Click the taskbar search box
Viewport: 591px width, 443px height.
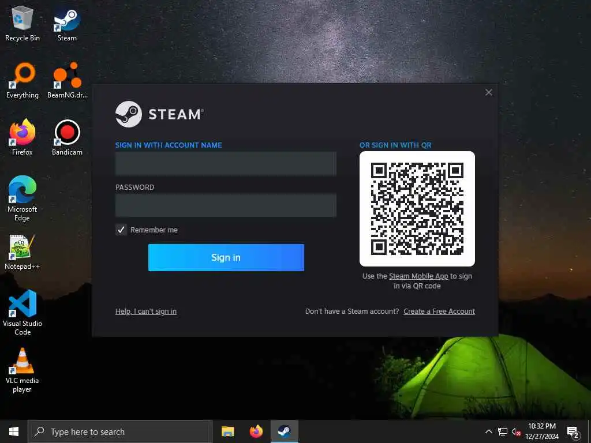[x=120, y=431]
